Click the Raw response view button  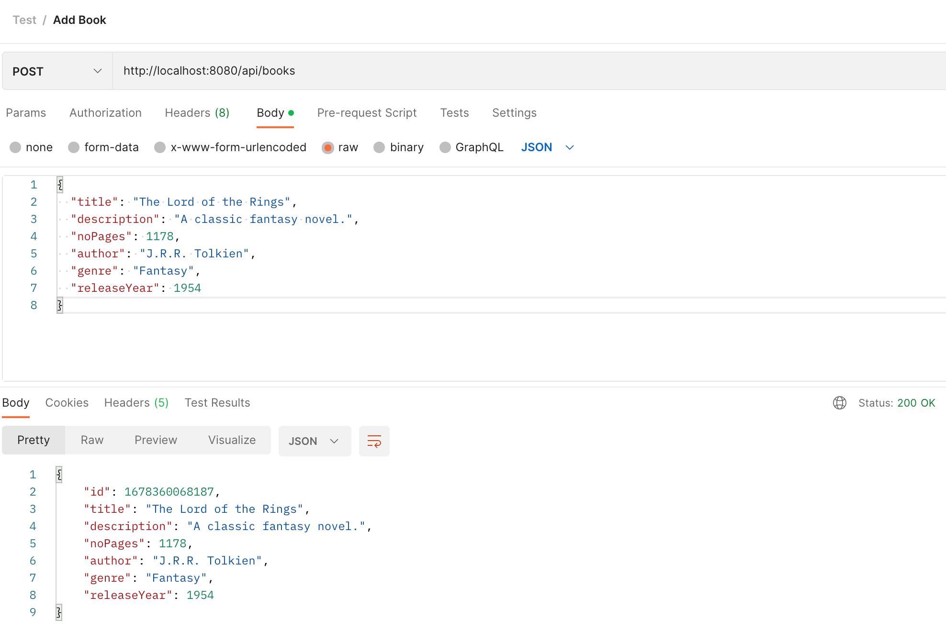(92, 440)
